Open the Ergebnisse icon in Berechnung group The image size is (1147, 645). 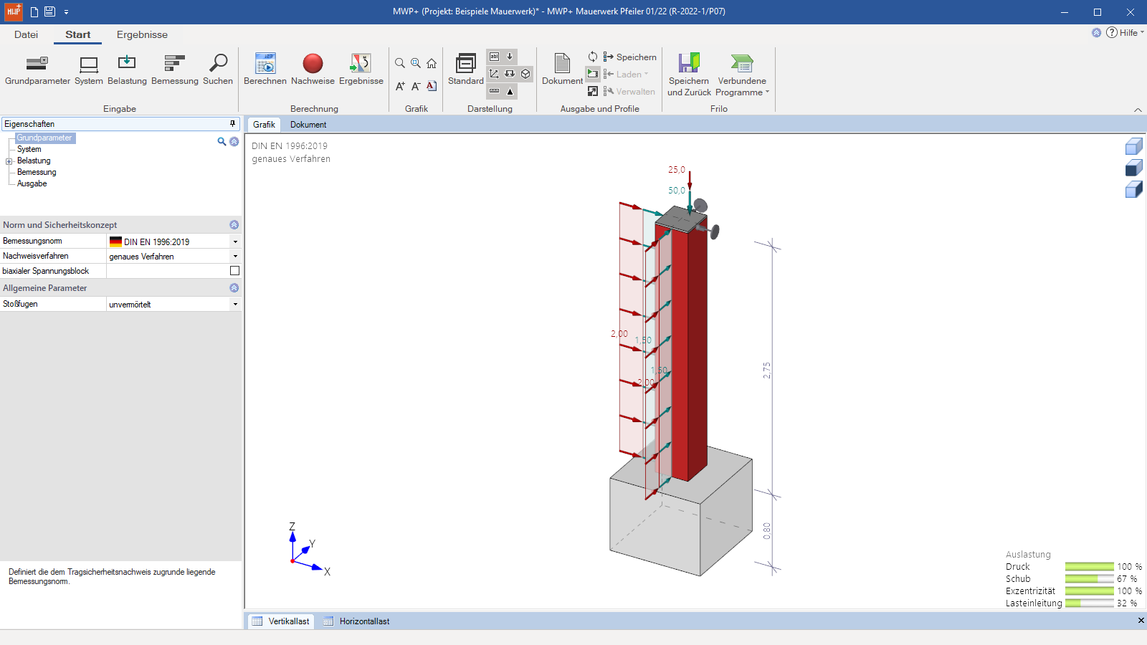click(x=361, y=70)
